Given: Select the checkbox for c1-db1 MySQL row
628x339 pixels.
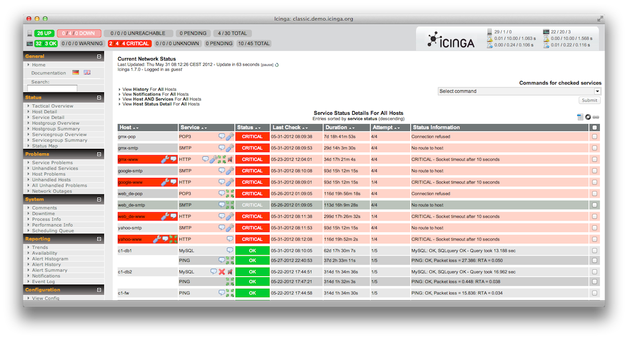Looking at the screenshot, I should tap(594, 251).
